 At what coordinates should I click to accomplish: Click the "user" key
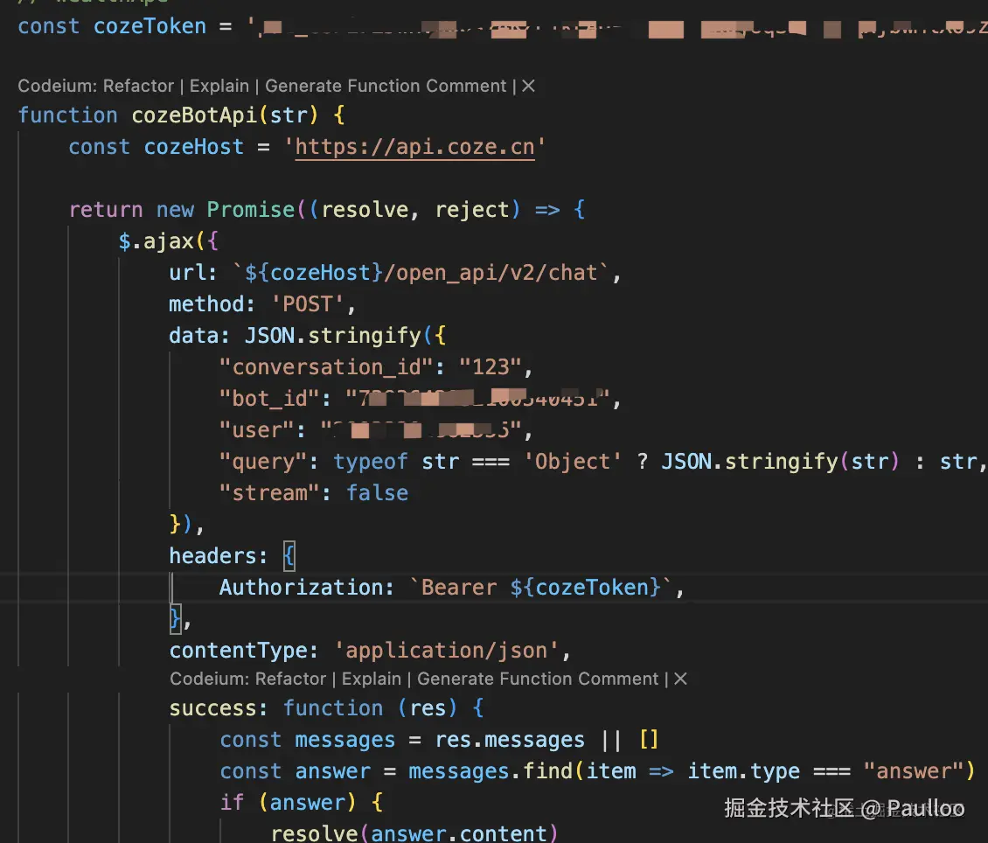click(256, 429)
